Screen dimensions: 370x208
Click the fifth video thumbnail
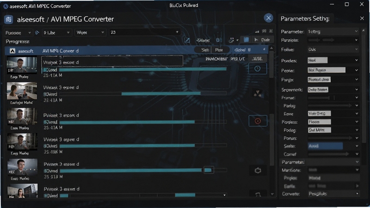(x=22, y=167)
